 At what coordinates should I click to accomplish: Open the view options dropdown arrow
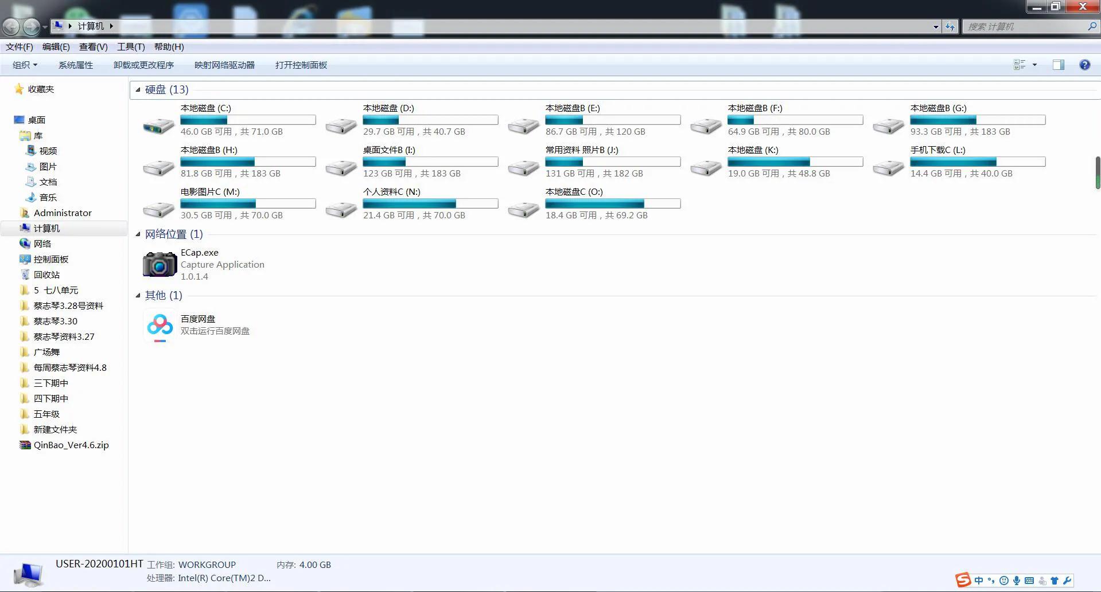[1034, 65]
